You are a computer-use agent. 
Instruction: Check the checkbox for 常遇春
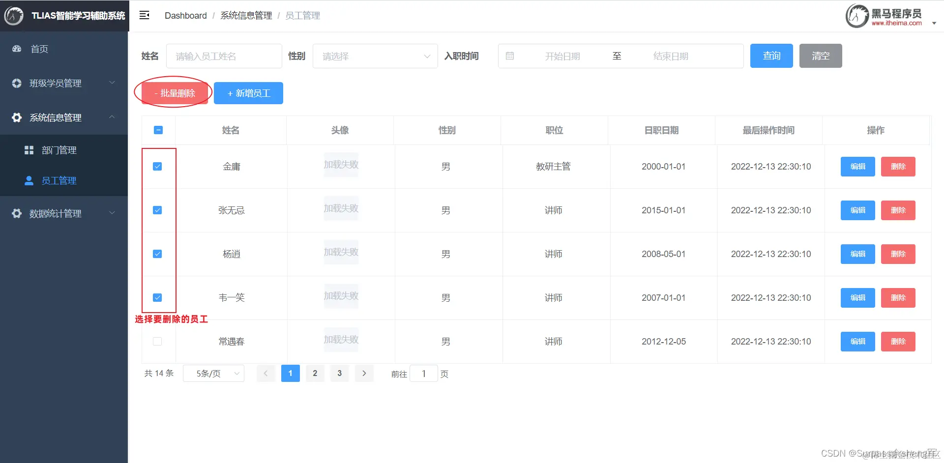click(157, 341)
